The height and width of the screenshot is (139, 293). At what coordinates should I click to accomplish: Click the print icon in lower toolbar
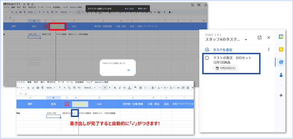pos(37,88)
